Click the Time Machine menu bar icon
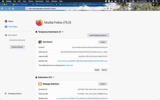 click(119, 1)
